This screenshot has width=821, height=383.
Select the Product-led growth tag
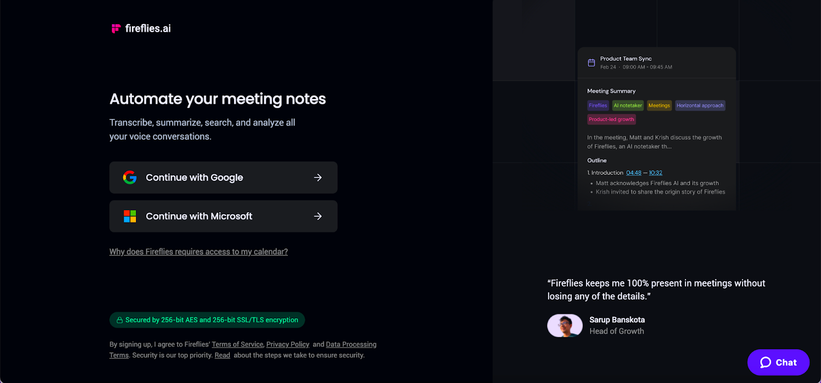point(611,119)
